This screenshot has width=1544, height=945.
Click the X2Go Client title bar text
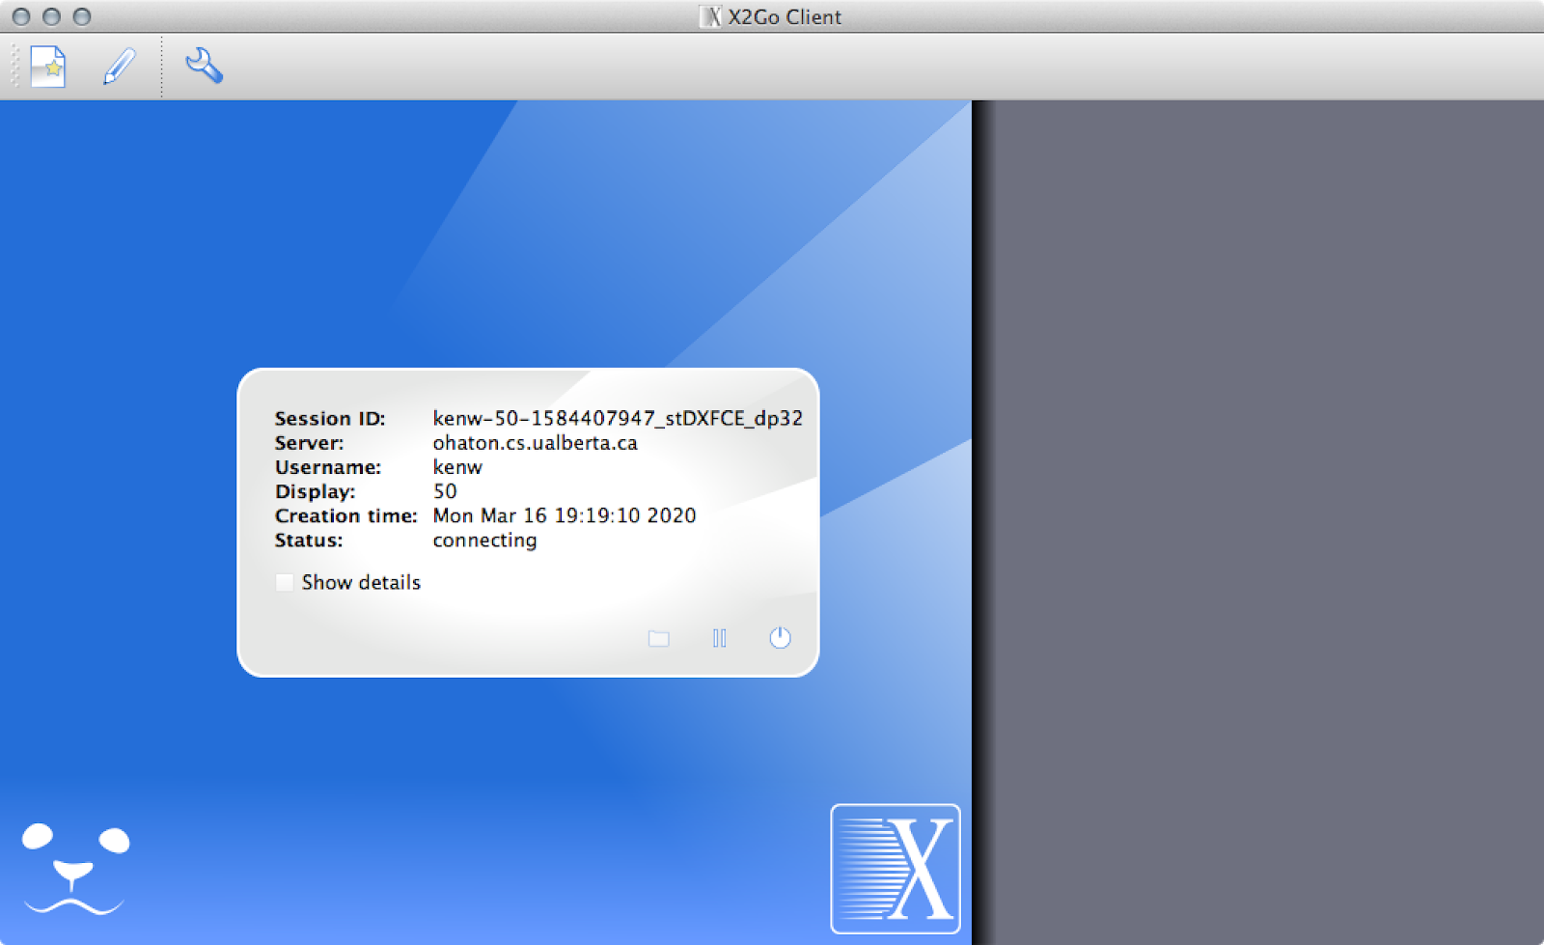click(x=784, y=16)
